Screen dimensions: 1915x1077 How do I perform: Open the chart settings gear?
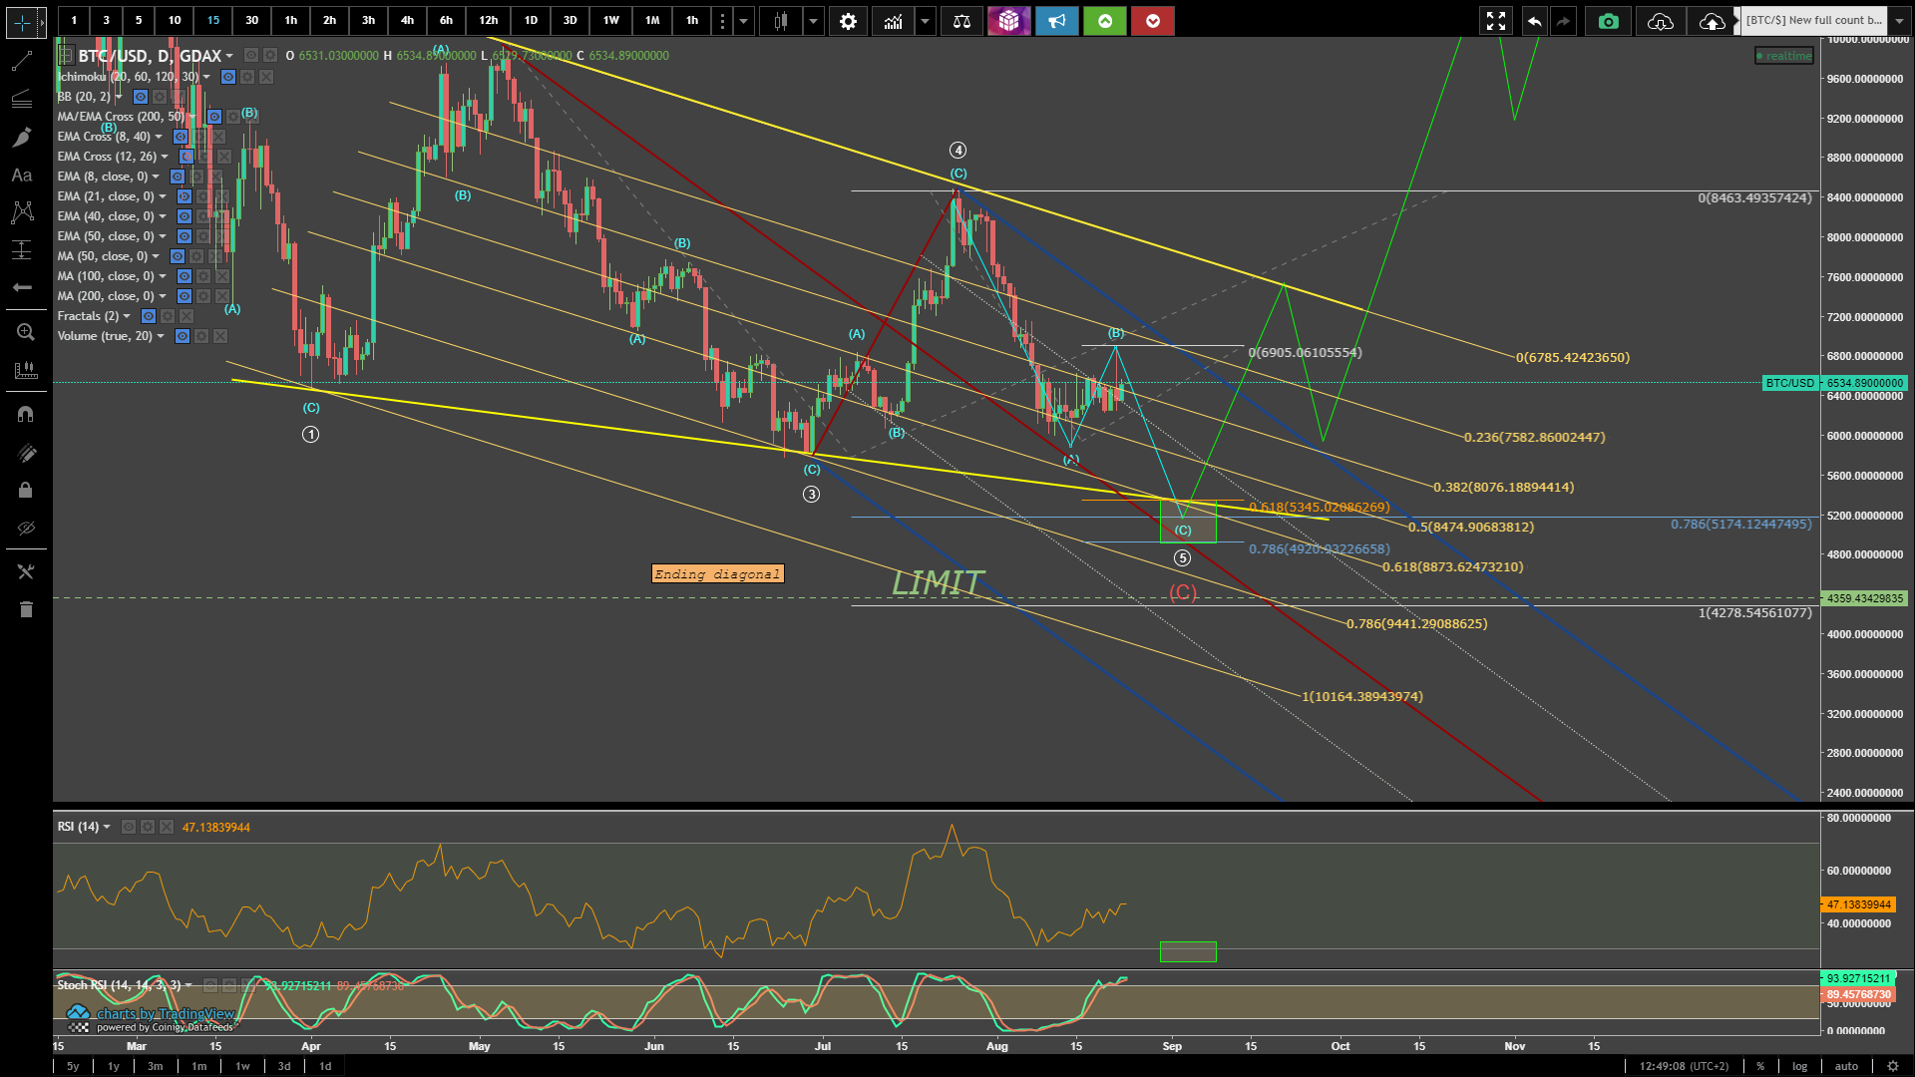click(848, 21)
